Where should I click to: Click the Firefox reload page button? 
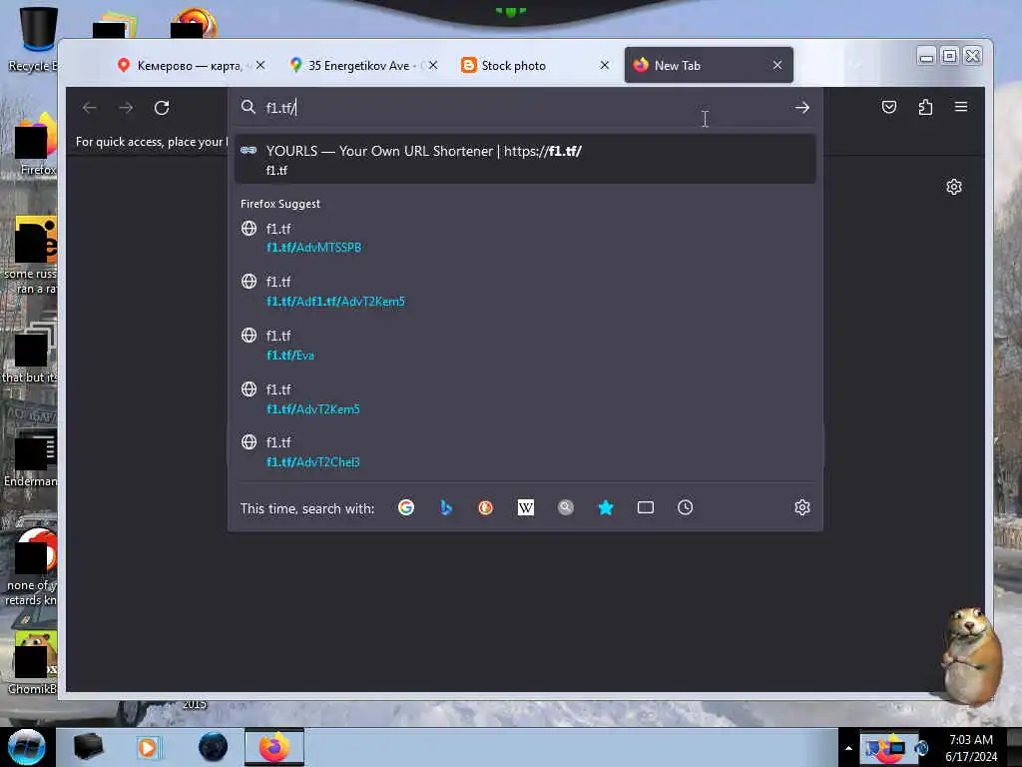162,108
